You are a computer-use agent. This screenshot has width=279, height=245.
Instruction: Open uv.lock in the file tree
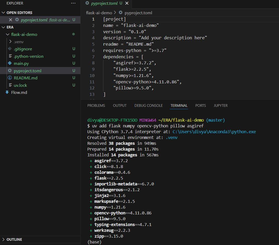[20, 85]
